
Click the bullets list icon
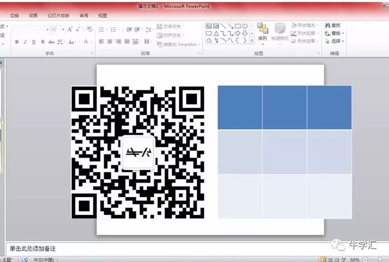point(102,30)
